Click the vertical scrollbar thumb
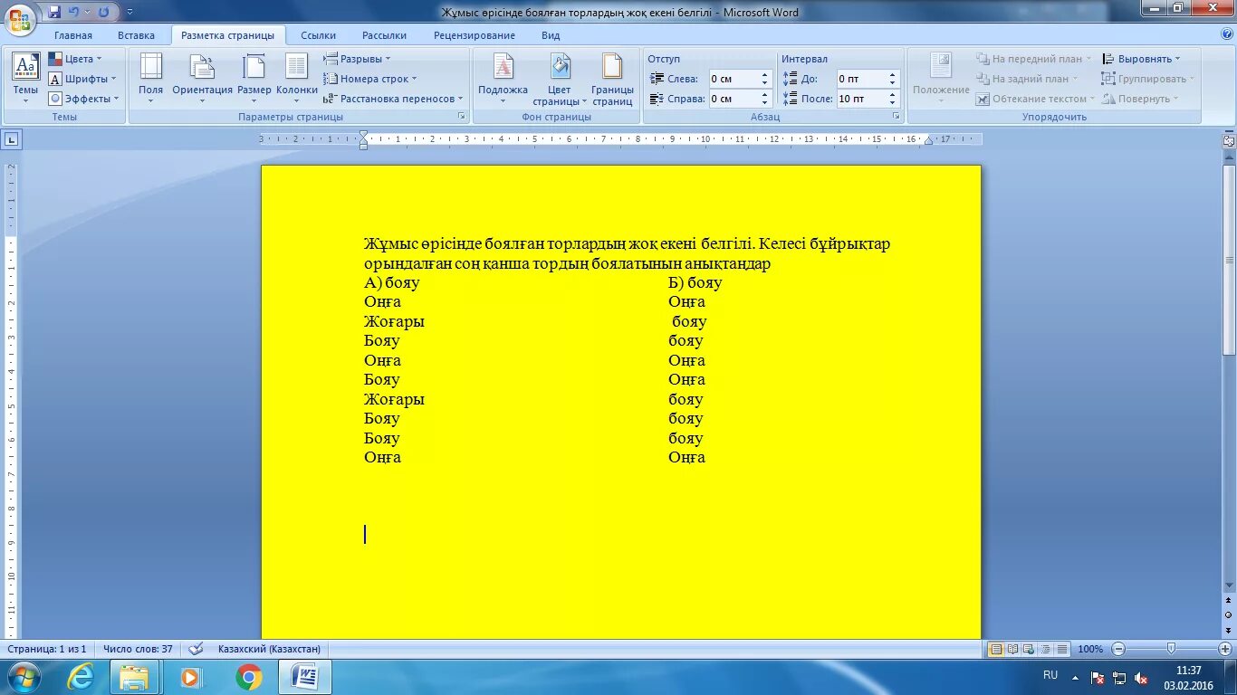The width and height of the screenshot is (1237, 695). (x=1229, y=261)
